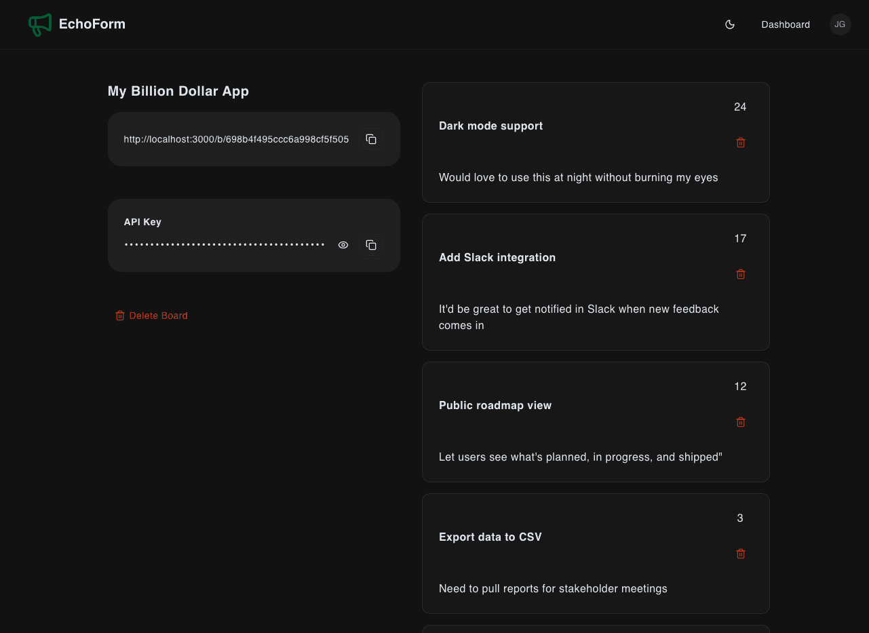
Task: Click the localhost board URL link
Action: click(236, 138)
